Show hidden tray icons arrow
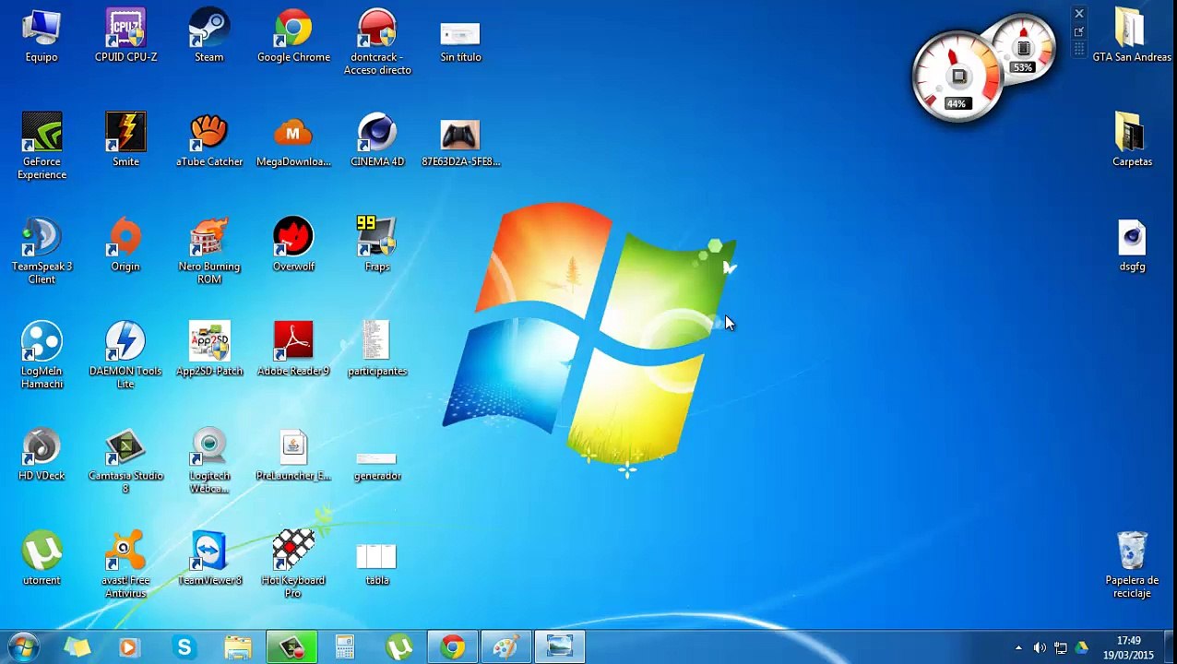The image size is (1177, 664). point(1018,648)
